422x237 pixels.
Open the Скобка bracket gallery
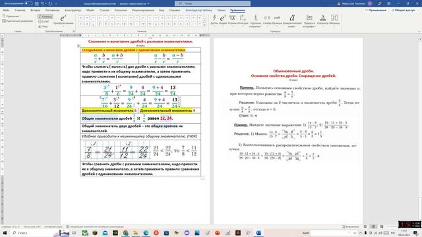click(x=267, y=20)
